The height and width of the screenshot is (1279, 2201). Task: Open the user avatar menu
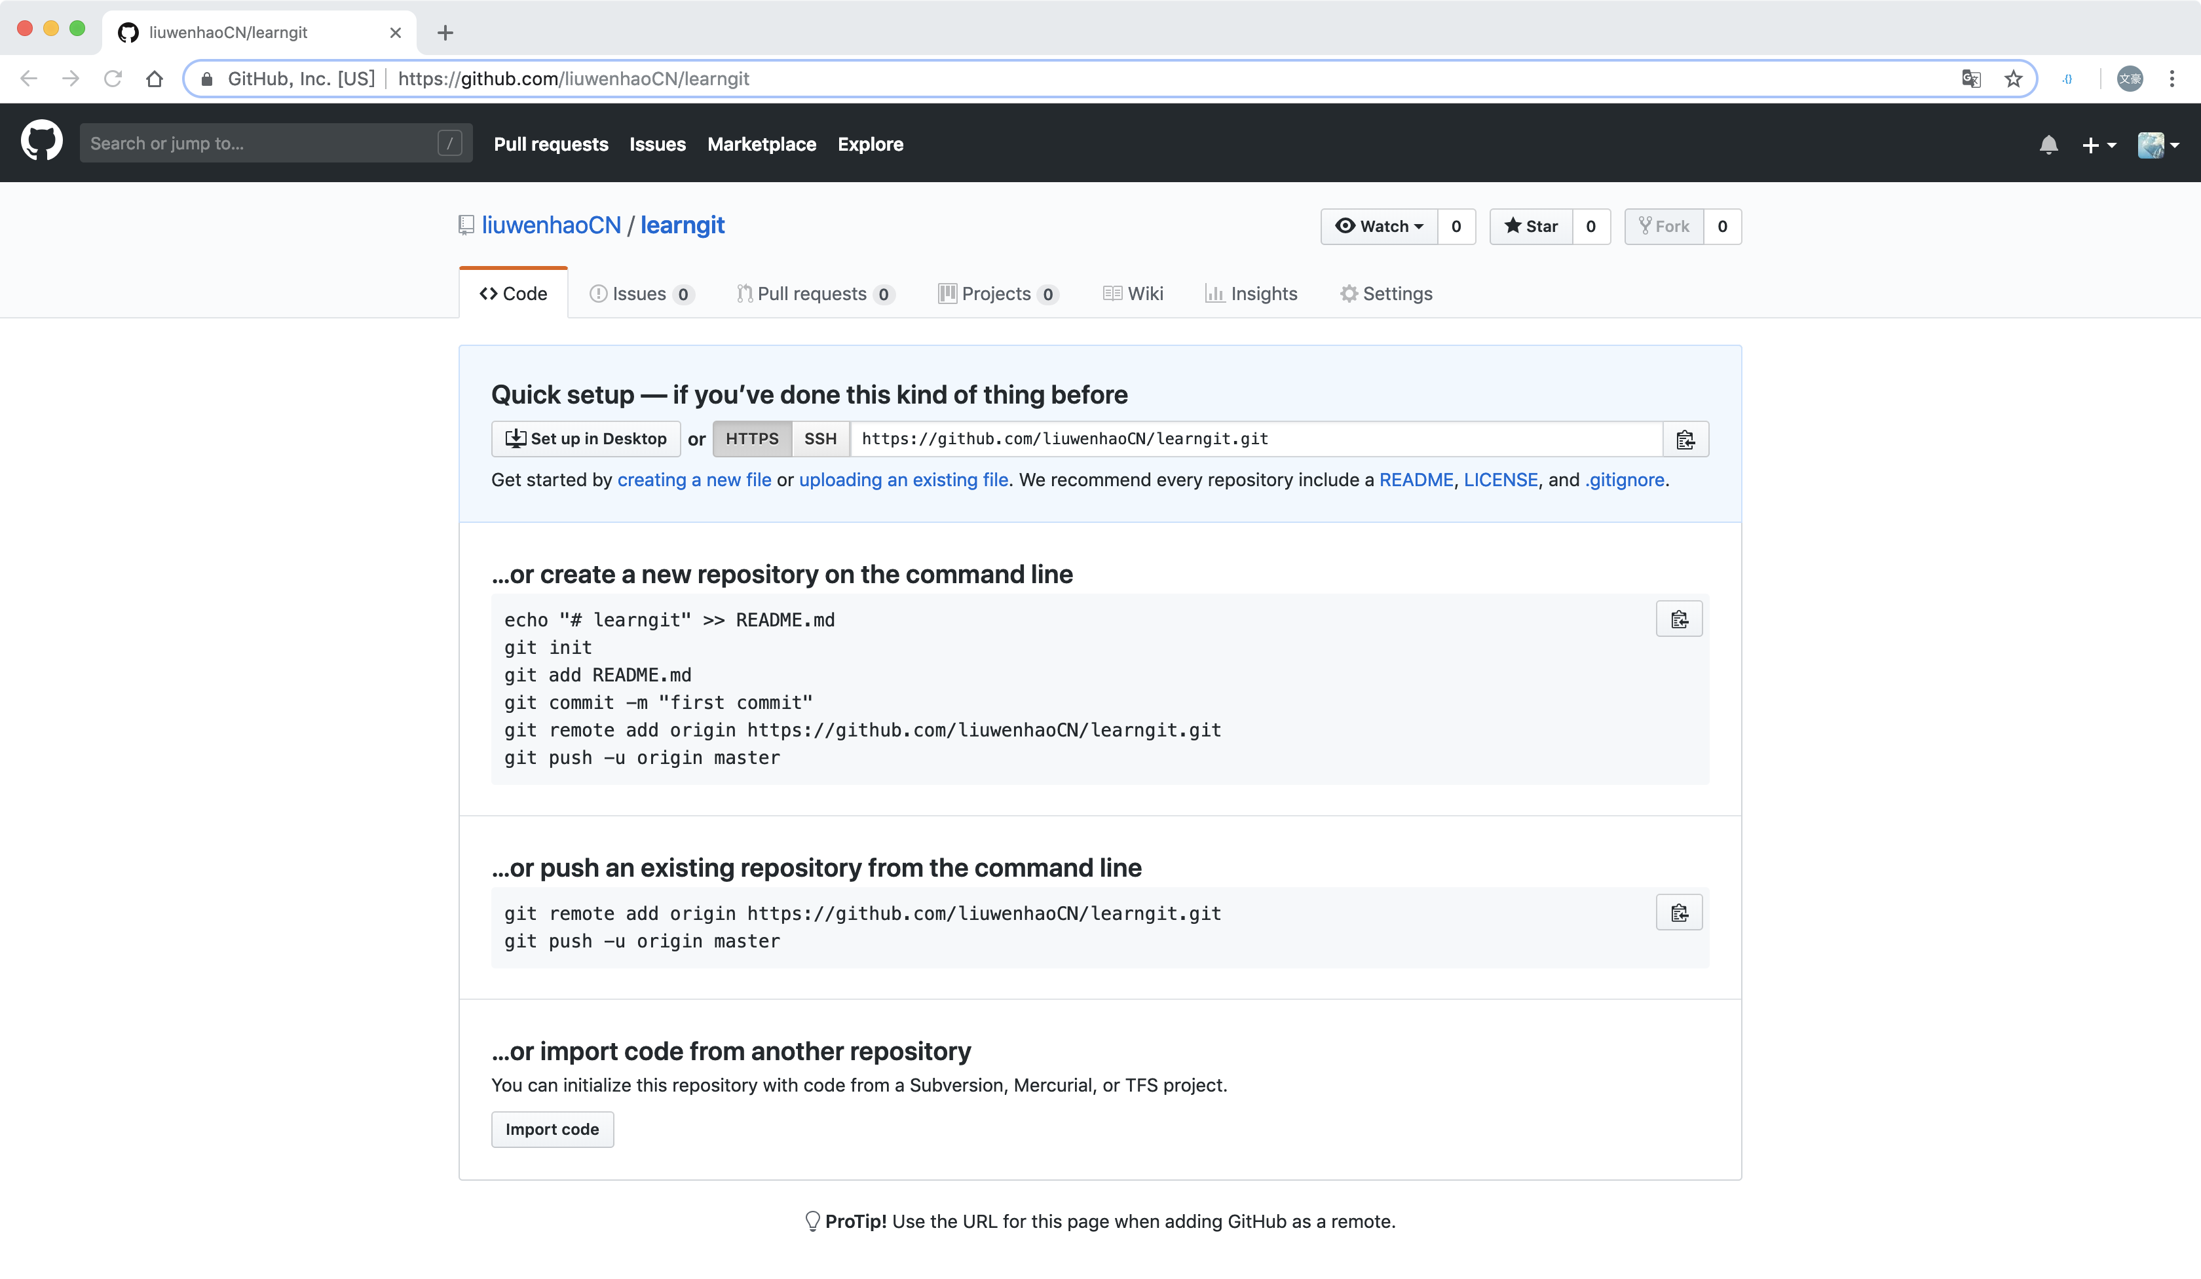click(x=2157, y=145)
